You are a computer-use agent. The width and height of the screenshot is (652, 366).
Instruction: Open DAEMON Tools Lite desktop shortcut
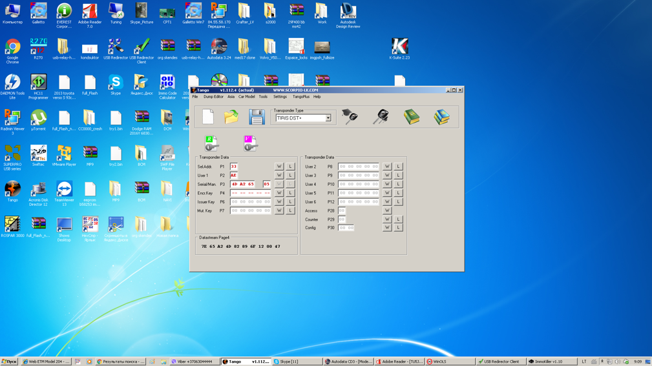point(12,86)
